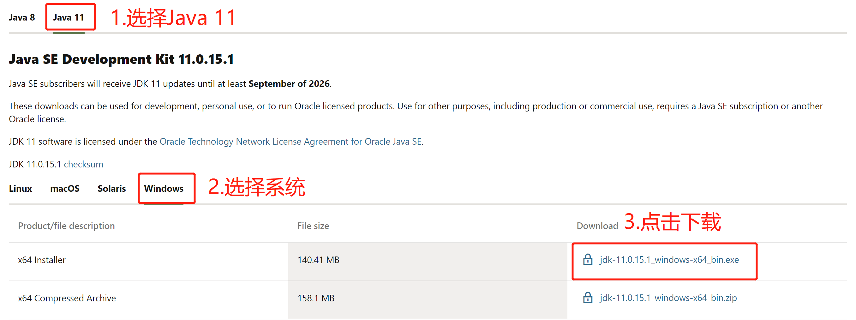Switch to the Java 8 tab
This screenshot has width=856, height=320.
click(21, 17)
